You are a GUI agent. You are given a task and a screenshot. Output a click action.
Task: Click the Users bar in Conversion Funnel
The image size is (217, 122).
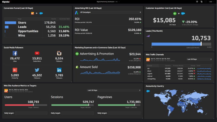(x=11, y=23)
